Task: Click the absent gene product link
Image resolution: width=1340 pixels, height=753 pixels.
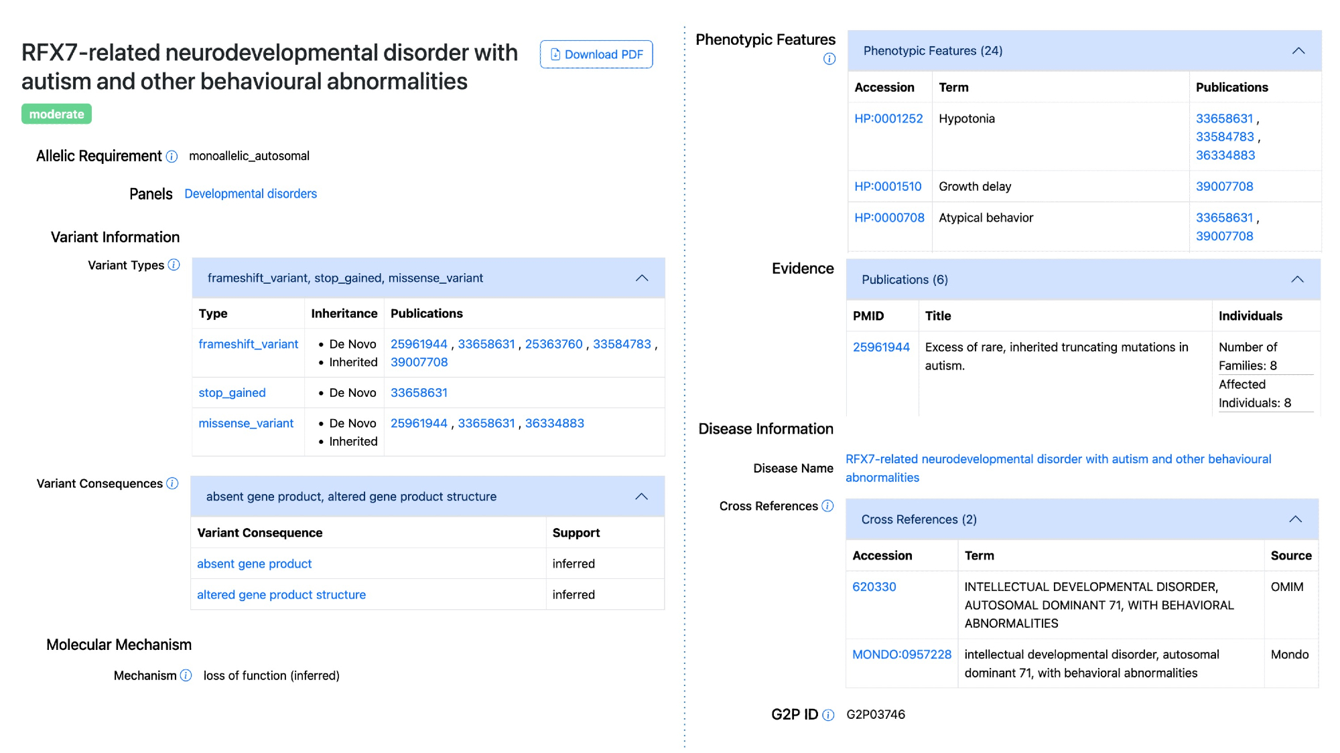Action: point(254,564)
